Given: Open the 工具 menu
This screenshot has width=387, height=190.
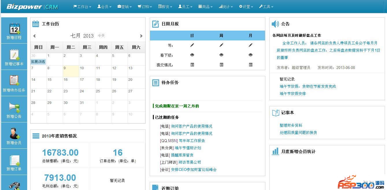Looking at the screenshot, I should [x=266, y=7].
